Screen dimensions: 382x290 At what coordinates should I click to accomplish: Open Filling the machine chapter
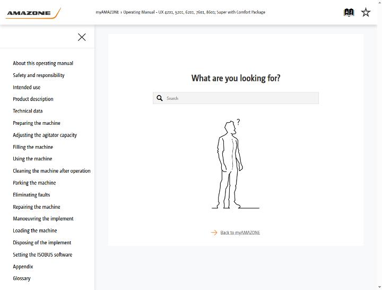pos(33,147)
